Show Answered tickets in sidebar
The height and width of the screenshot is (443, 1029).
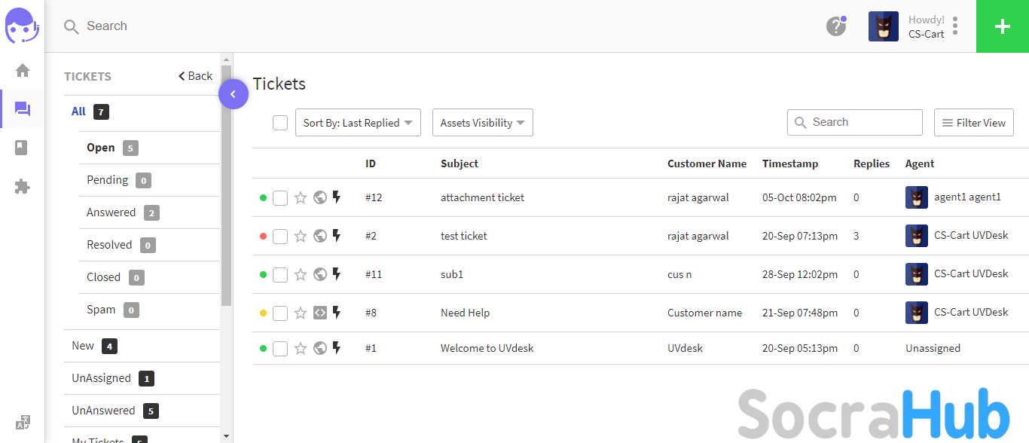tap(111, 212)
